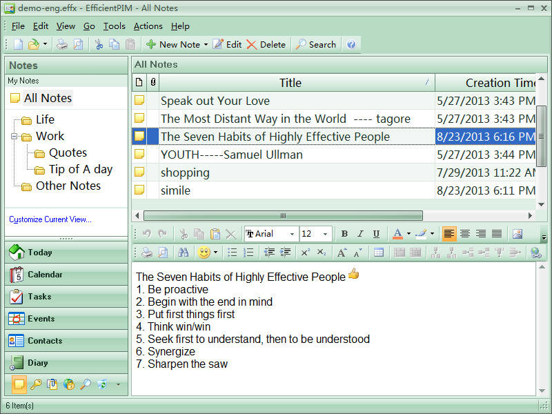
Task: Toggle Italic formatting
Action: pyautogui.click(x=360, y=234)
